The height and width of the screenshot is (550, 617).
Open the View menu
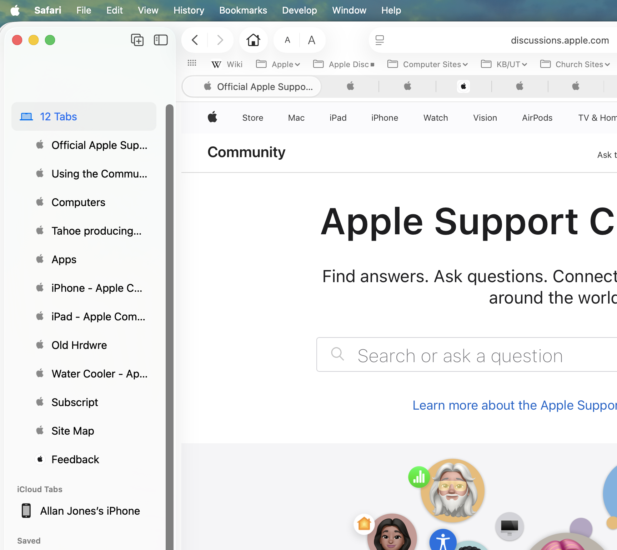148,10
